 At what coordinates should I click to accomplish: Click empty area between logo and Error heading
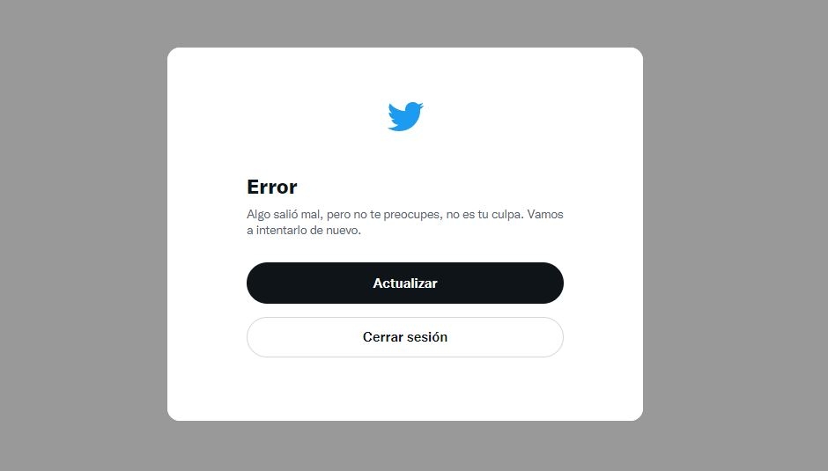(x=405, y=154)
